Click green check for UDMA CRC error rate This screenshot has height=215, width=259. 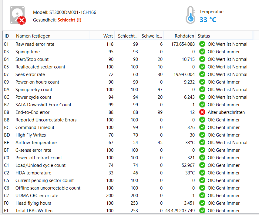coord(202,196)
